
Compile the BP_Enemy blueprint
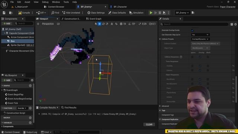[24, 13]
